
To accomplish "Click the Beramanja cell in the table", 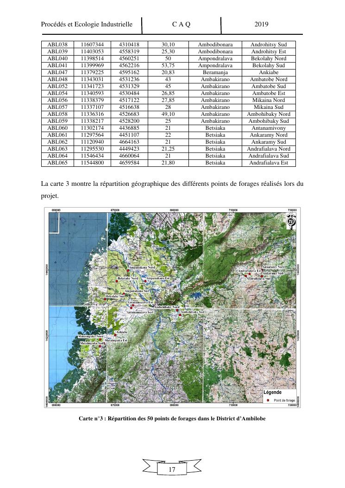I will pyautogui.click(x=215, y=72).
